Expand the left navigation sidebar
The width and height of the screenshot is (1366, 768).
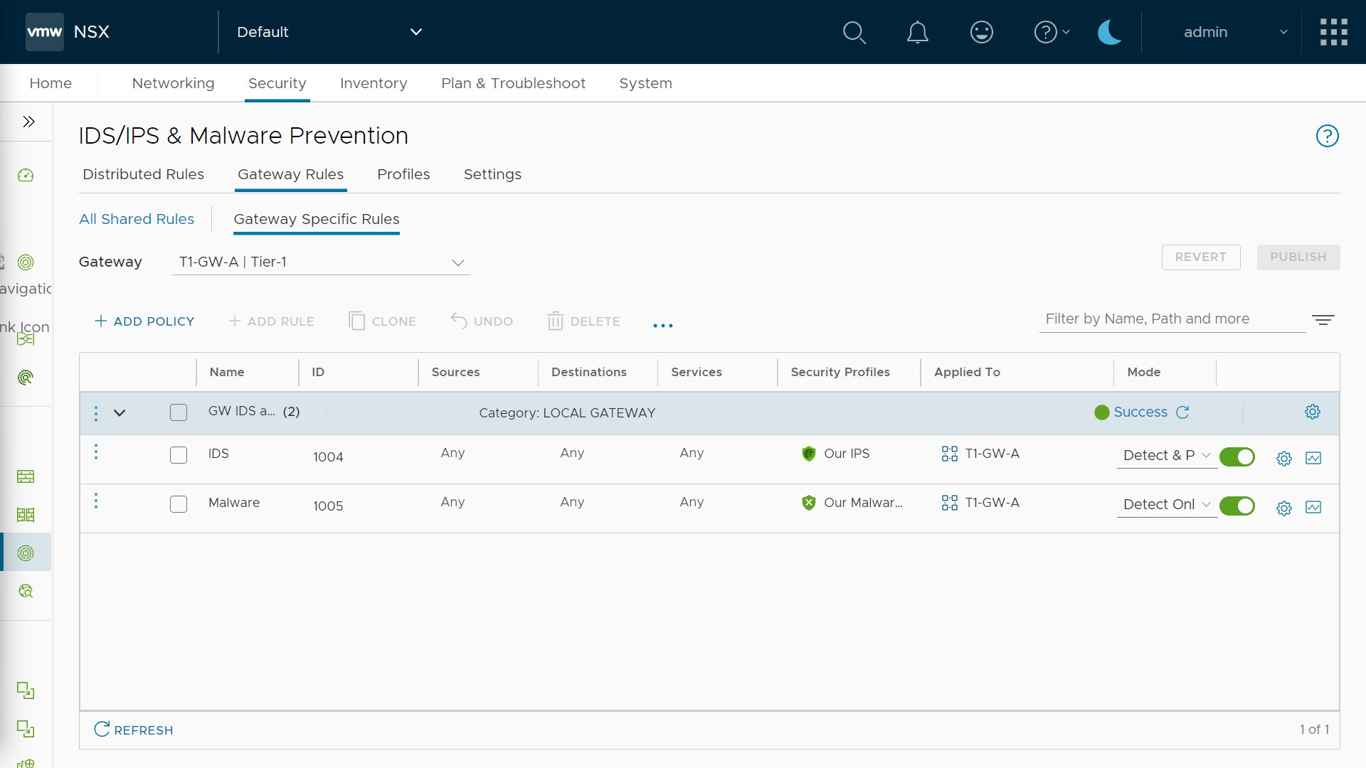point(28,122)
